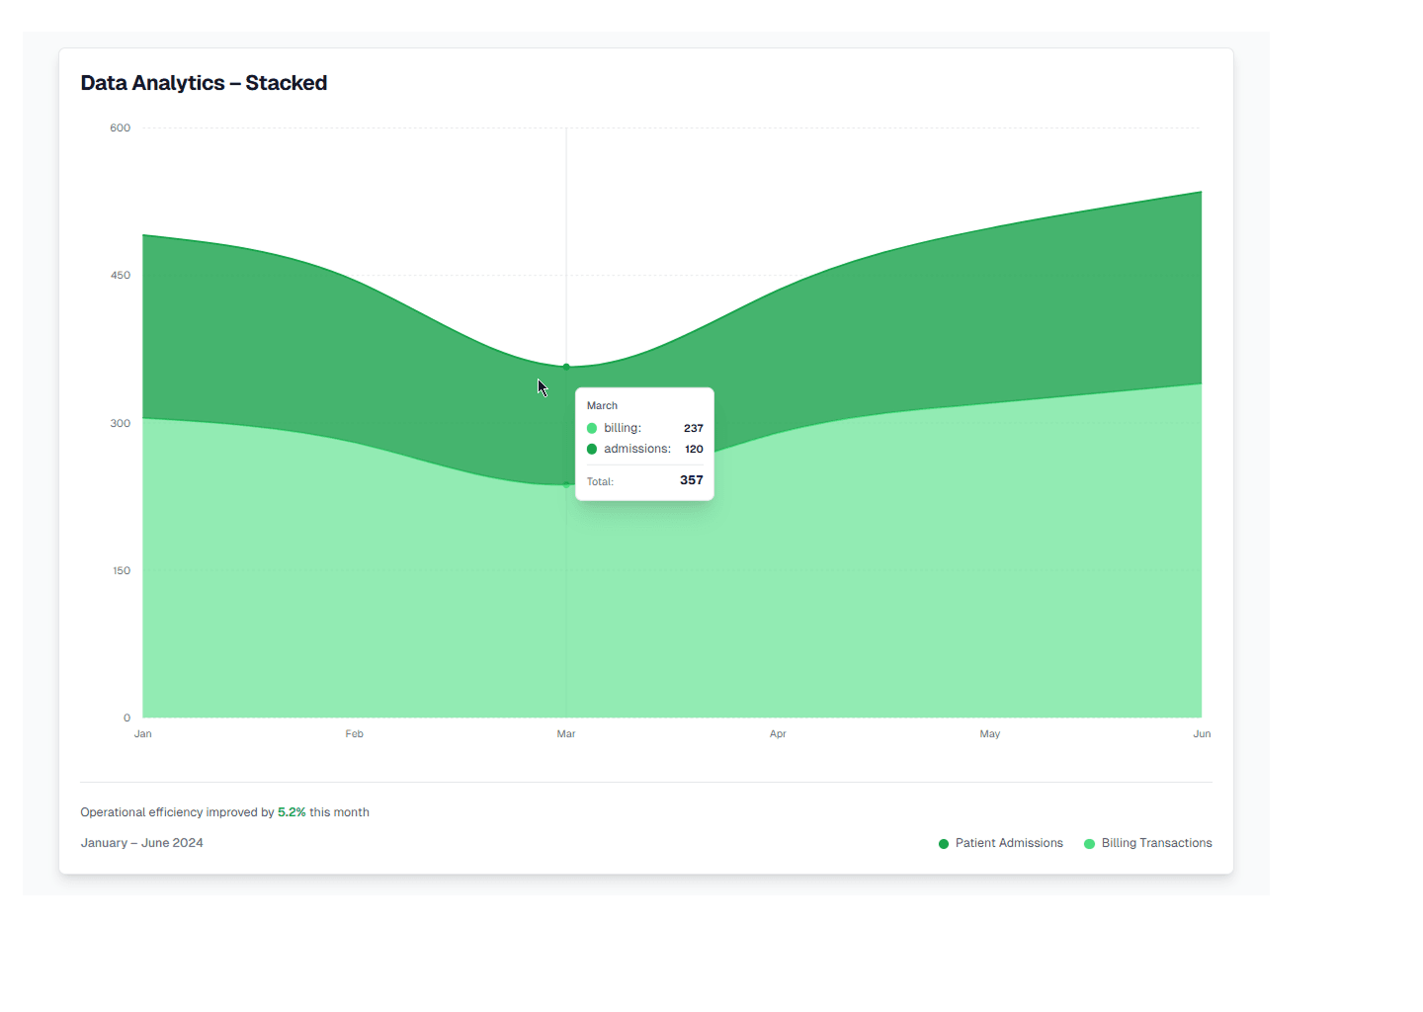Click the 5.2% efficiency improvement link
1423x1012 pixels.
(x=292, y=811)
